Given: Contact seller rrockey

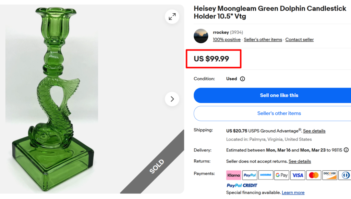Looking at the screenshot, I should (x=299, y=39).
